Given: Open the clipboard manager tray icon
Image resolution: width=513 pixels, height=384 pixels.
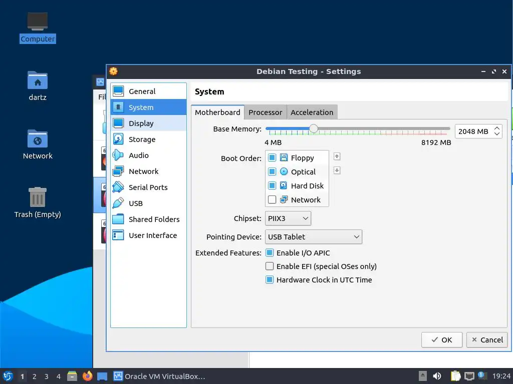Looking at the screenshot, I should coord(455,376).
